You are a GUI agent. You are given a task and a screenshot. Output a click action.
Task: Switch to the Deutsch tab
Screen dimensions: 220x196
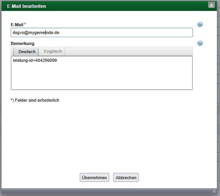pyautogui.click(x=27, y=52)
